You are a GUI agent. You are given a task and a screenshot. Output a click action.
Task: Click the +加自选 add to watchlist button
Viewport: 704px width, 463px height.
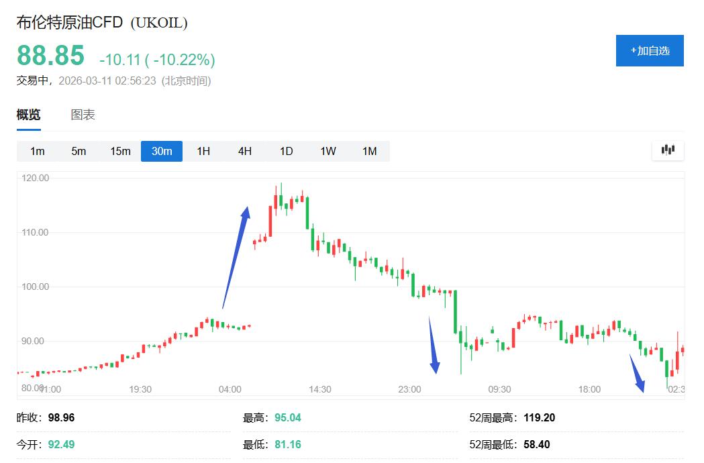click(649, 51)
